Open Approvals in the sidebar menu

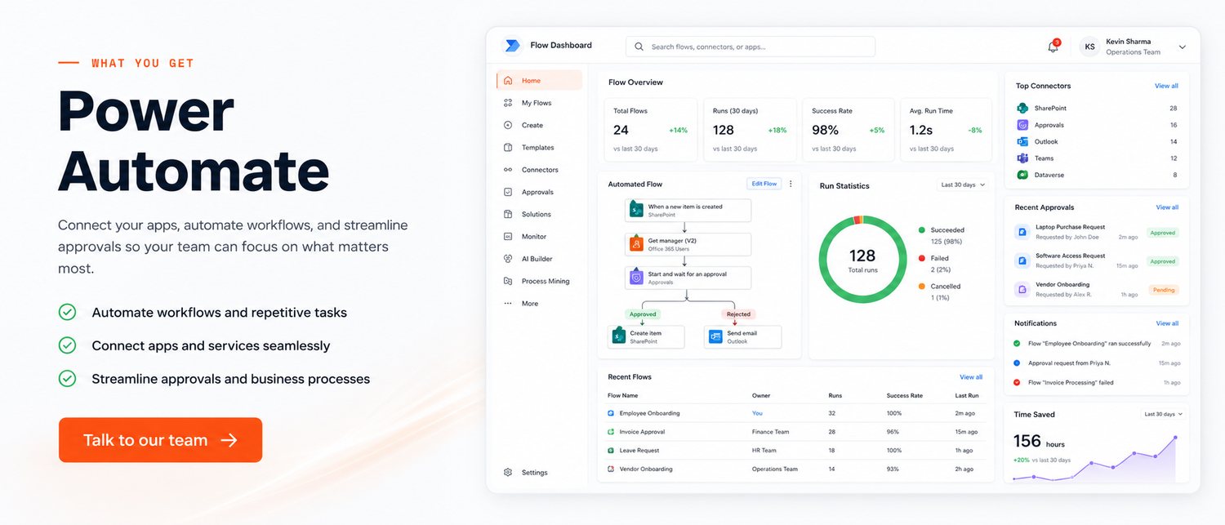click(x=537, y=192)
